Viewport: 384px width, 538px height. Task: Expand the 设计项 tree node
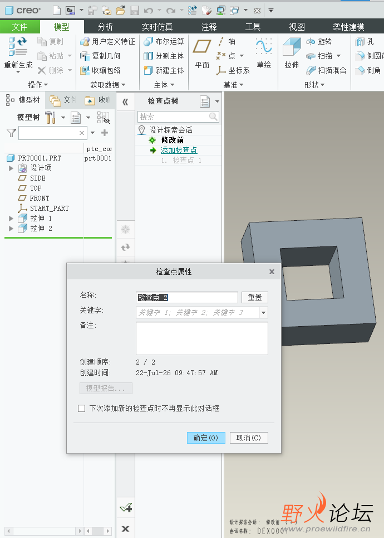coord(11,168)
